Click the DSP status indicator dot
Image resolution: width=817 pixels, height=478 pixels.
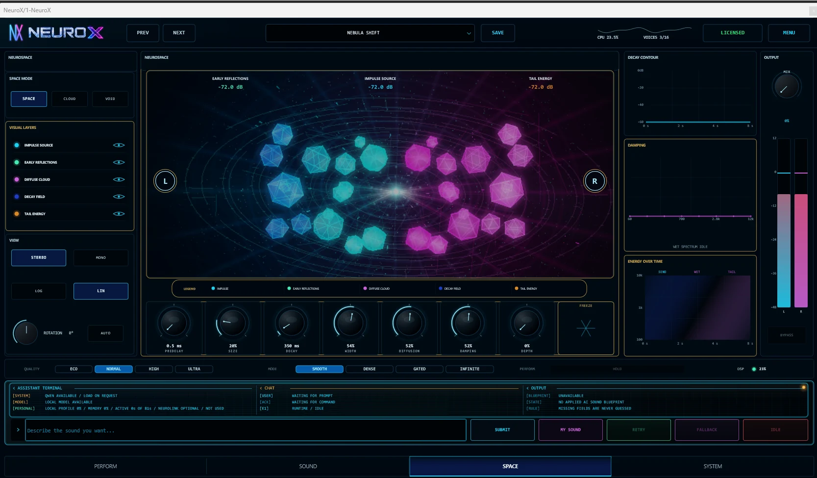(x=754, y=369)
